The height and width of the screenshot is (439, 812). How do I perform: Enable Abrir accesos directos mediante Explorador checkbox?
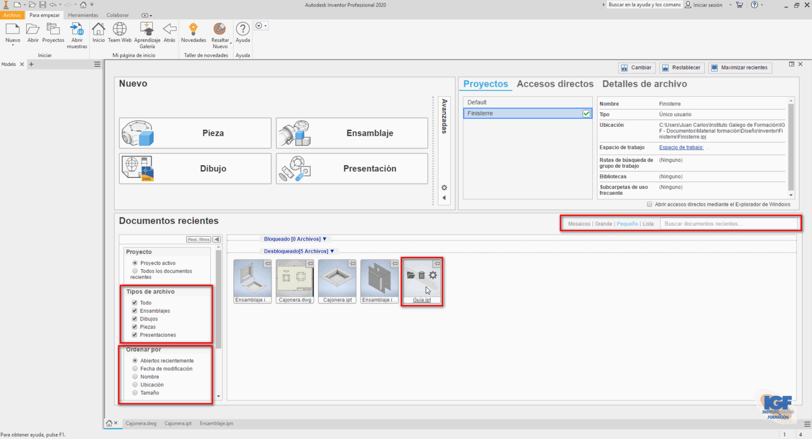pos(650,204)
